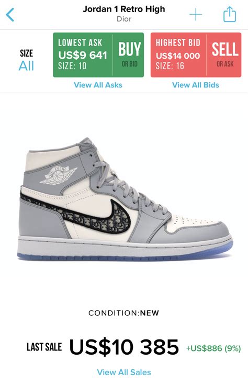Tap the Jordan 1 Retro High title

point(124,9)
